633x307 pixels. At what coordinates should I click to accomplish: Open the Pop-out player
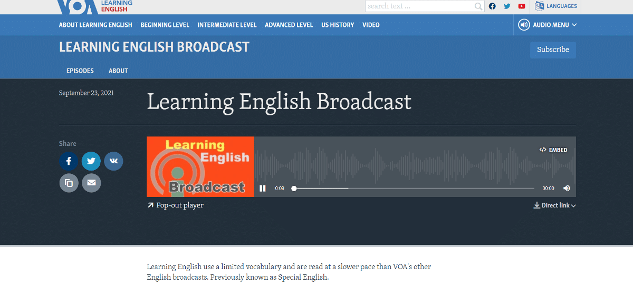point(176,205)
